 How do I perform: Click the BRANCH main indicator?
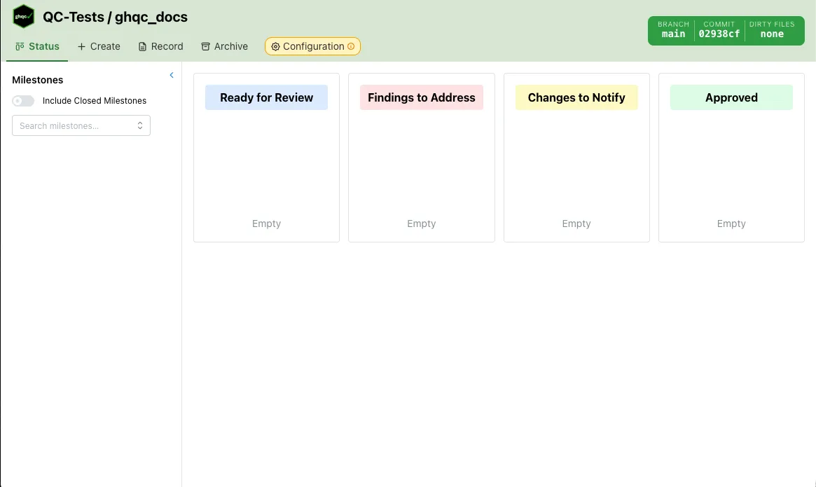point(673,30)
